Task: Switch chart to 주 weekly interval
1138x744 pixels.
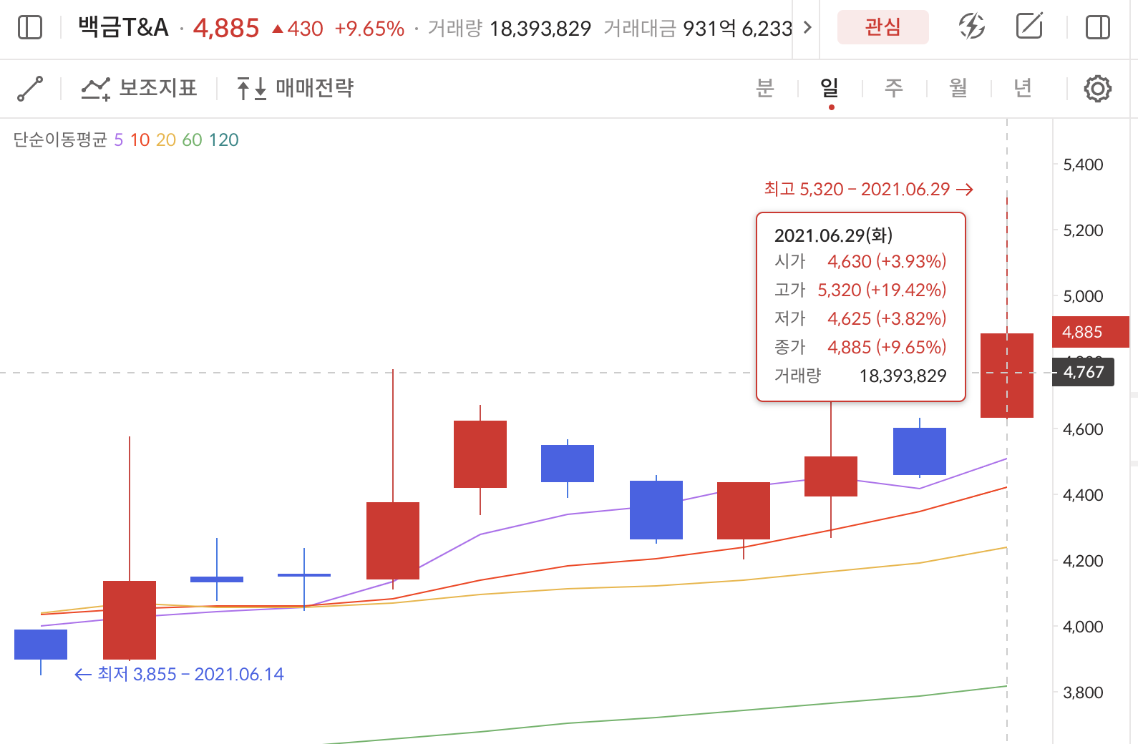Action: [894, 88]
